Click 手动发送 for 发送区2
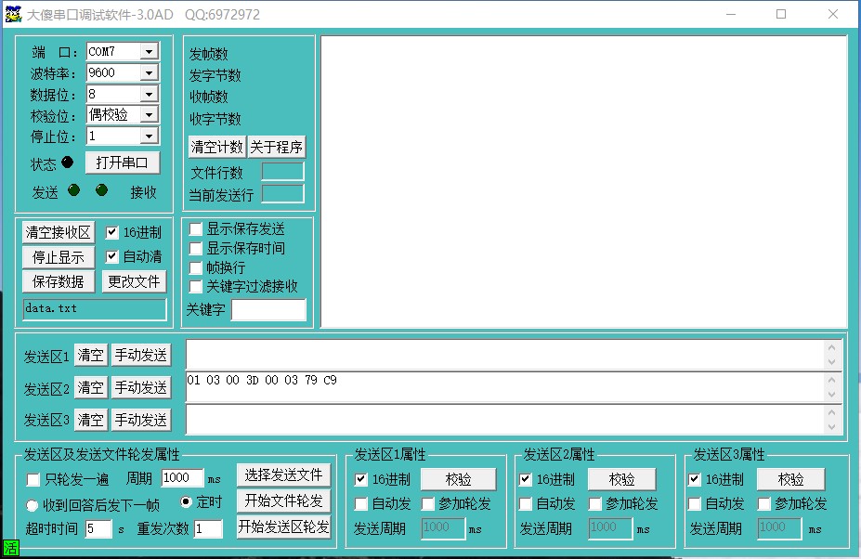The image size is (861, 559). coord(140,387)
